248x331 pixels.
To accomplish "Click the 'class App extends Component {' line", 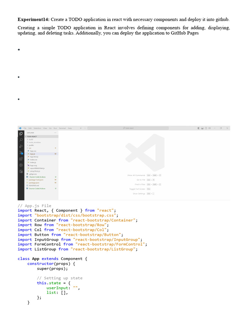I will coord(53,259).
